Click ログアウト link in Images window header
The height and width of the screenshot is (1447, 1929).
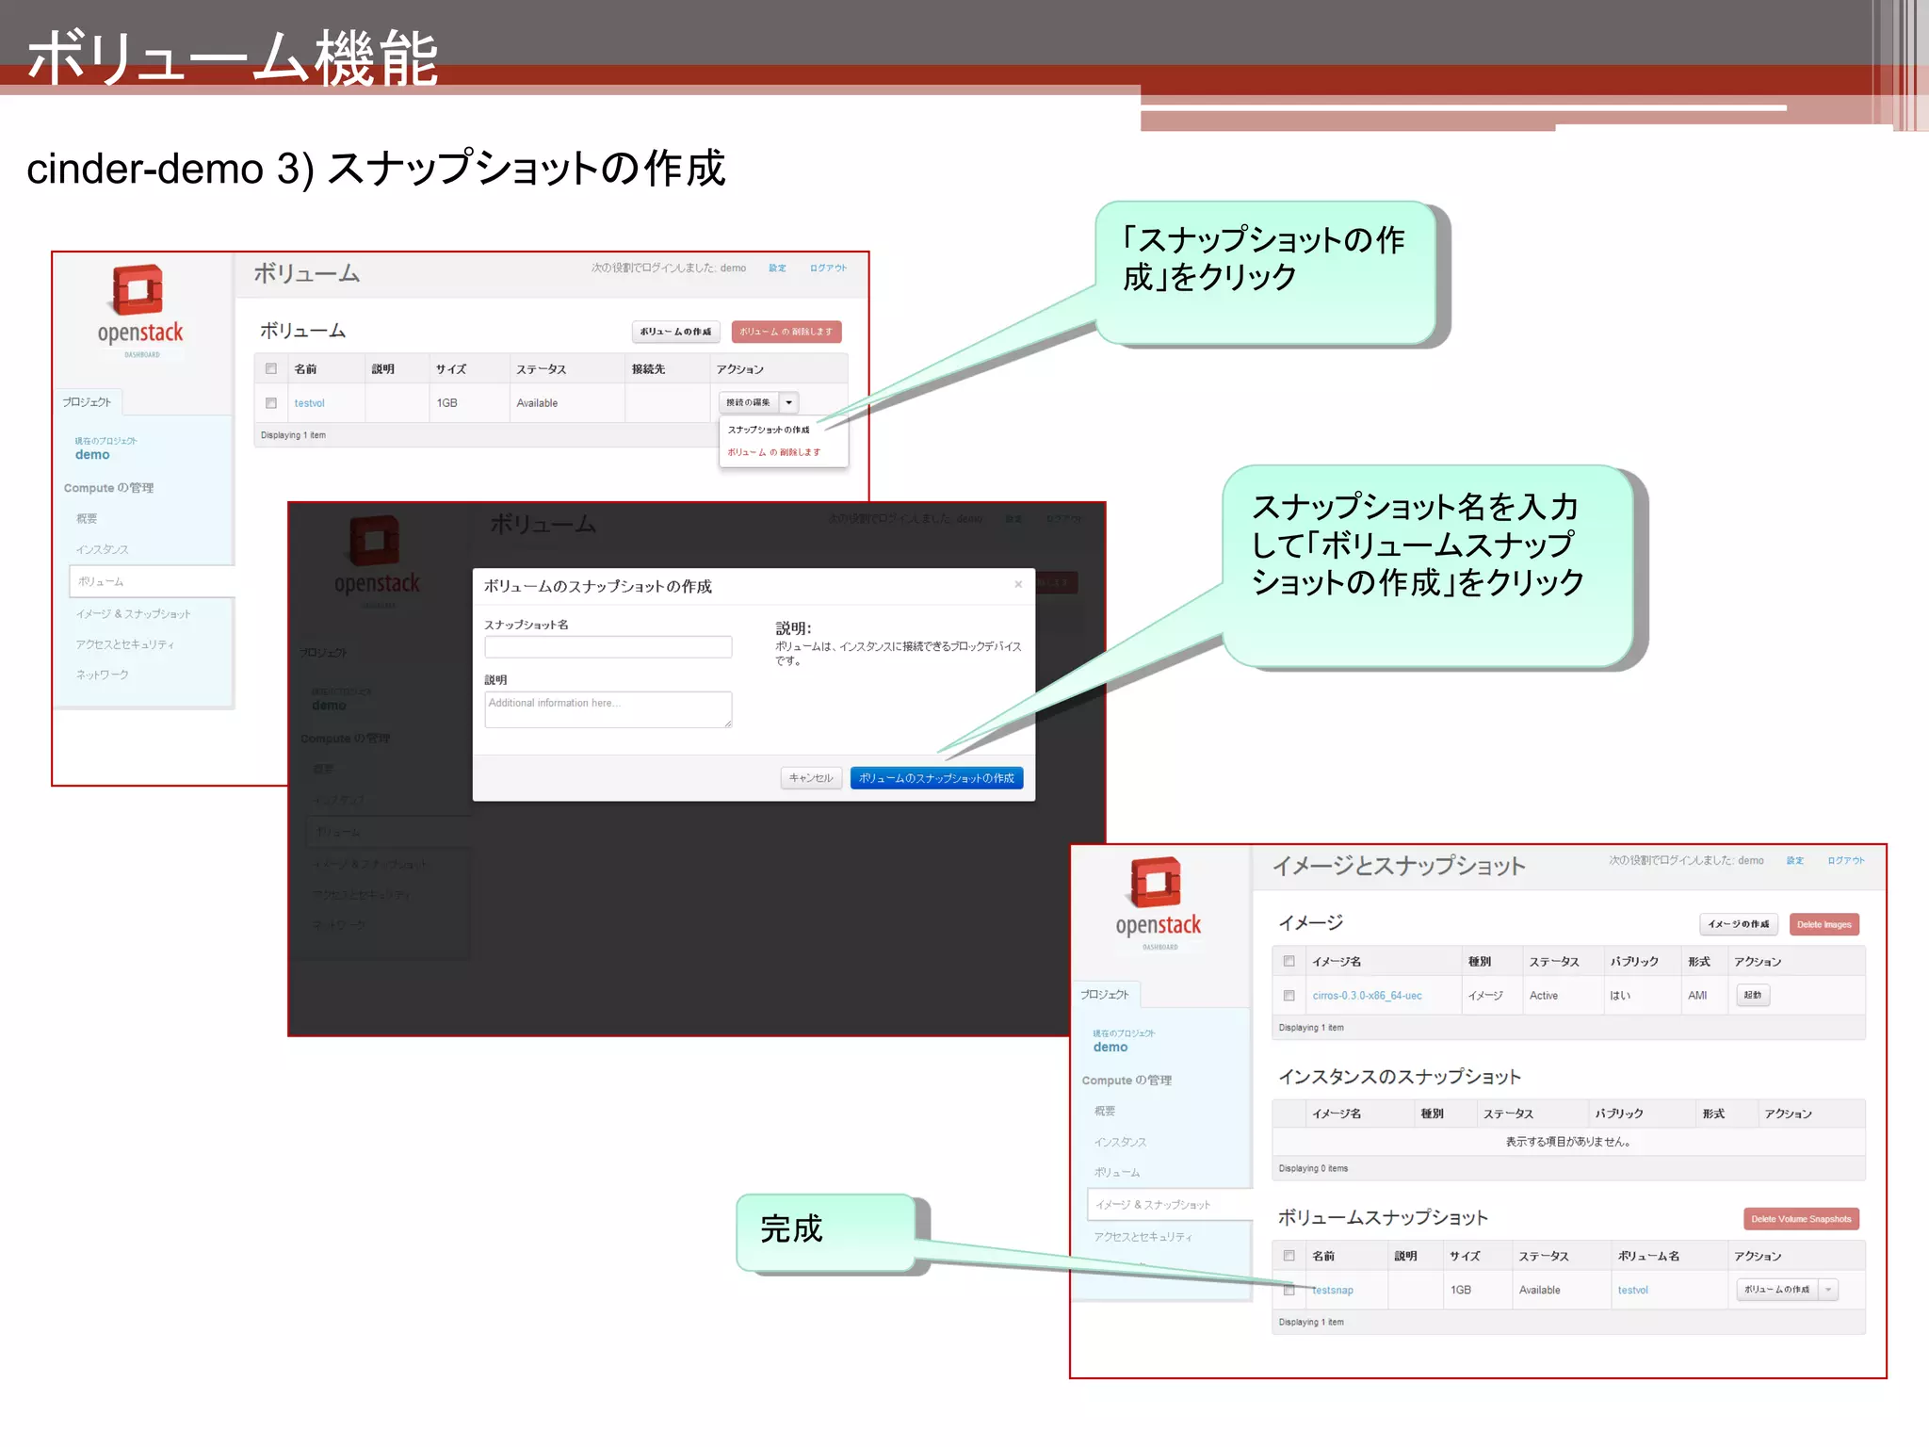(1846, 861)
